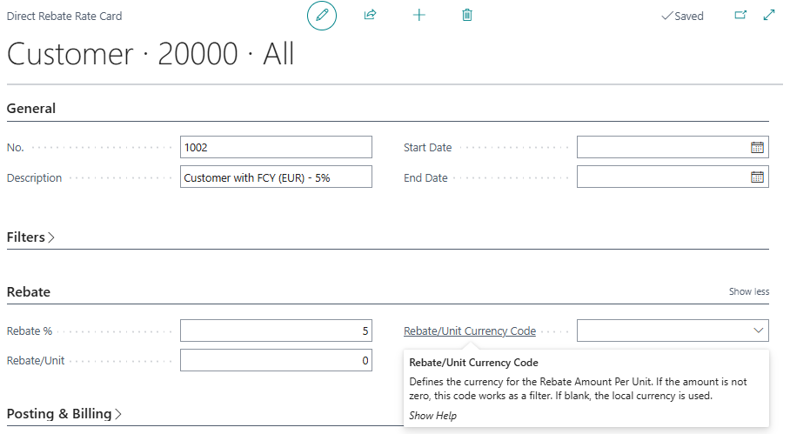The height and width of the screenshot is (434, 790).
Task: Click the Rebate % field label
Action: click(30, 331)
